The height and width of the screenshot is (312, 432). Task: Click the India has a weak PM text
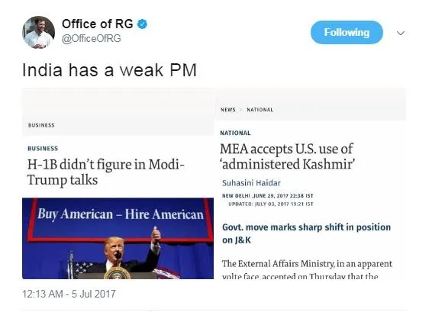(109, 70)
